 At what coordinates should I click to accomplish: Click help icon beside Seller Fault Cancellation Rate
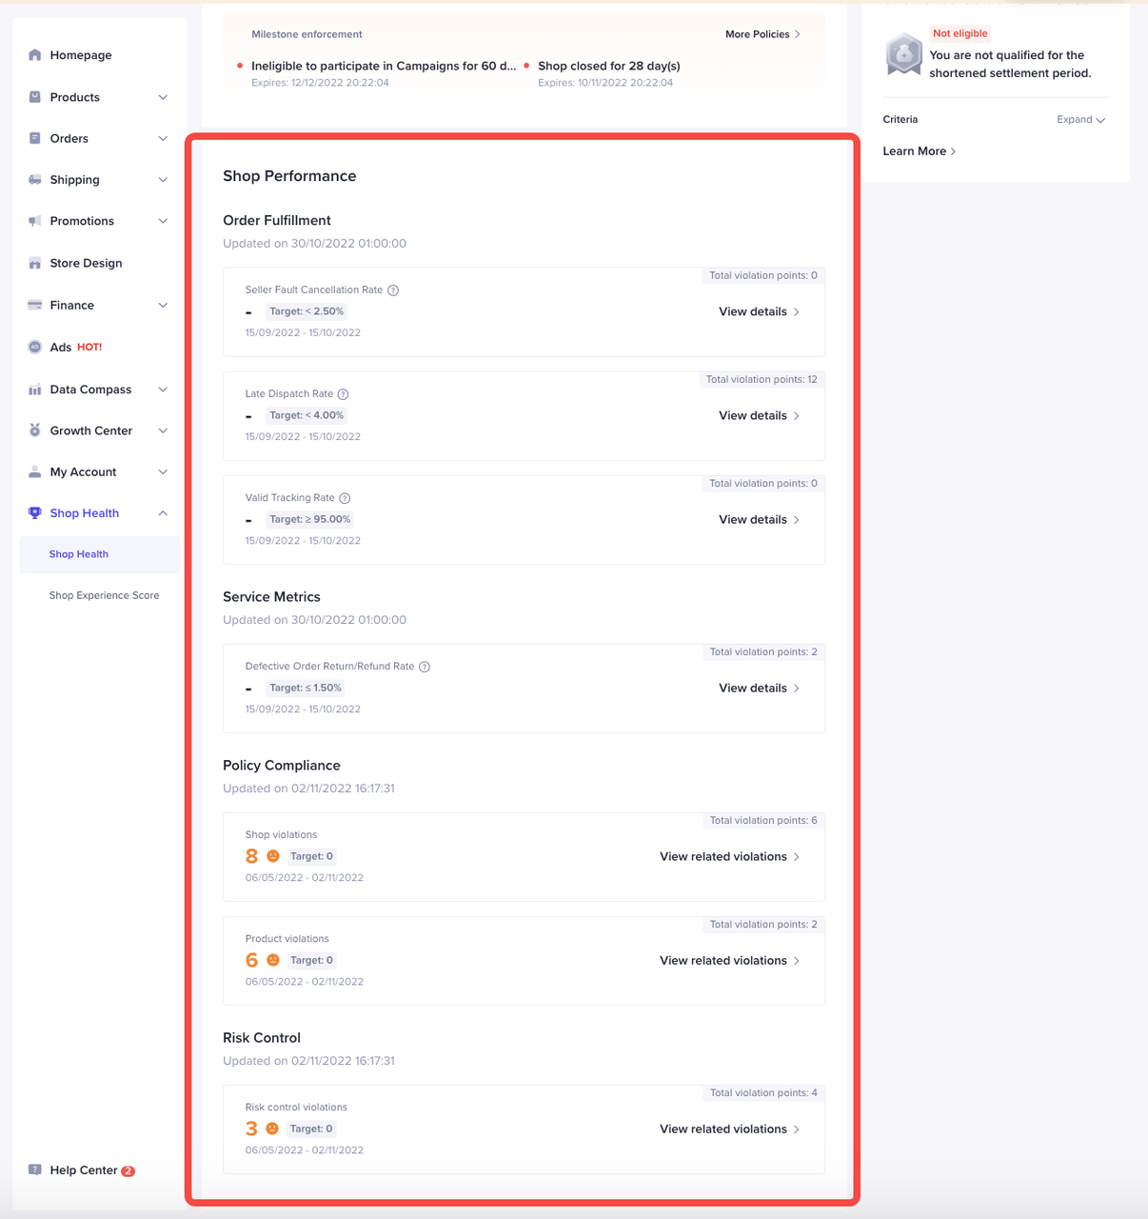(x=393, y=290)
